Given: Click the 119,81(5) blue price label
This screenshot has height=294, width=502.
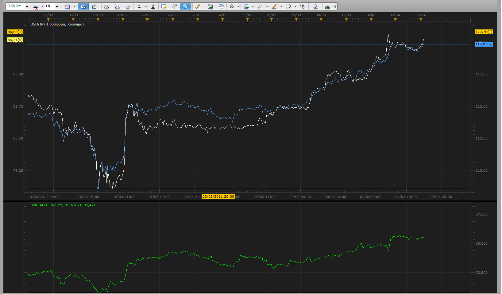Looking at the screenshot, I should pos(484,44).
